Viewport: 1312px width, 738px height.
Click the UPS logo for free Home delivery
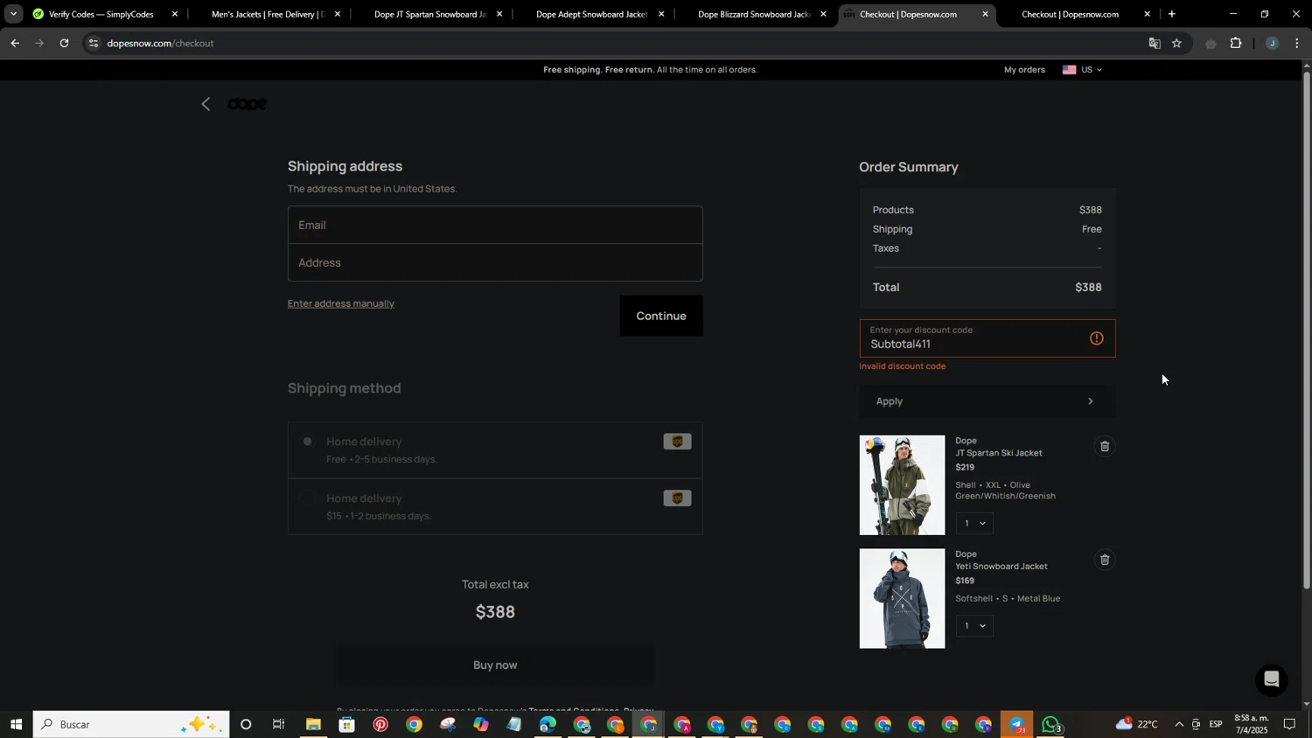pyautogui.click(x=677, y=442)
